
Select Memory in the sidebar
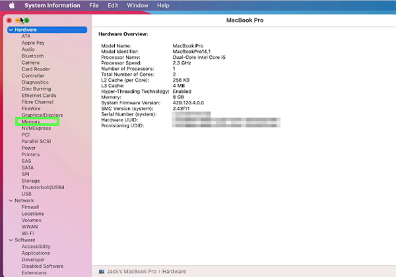pos(31,121)
